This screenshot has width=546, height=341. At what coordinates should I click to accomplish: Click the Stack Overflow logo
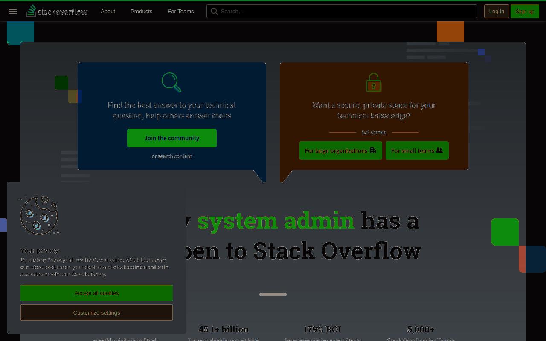click(x=57, y=11)
